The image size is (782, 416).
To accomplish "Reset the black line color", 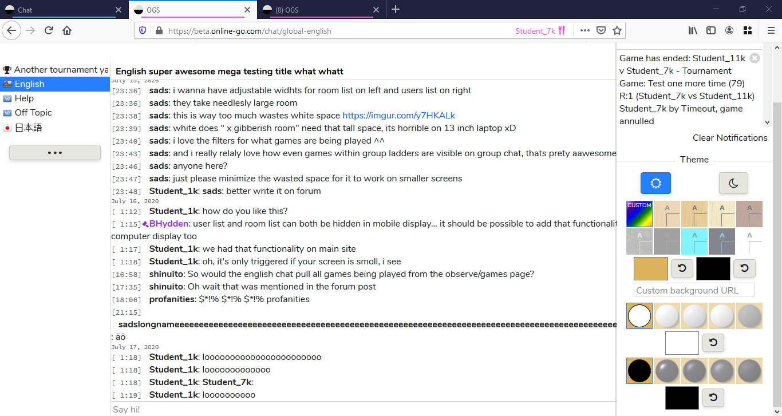I will click(x=744, y=268).
